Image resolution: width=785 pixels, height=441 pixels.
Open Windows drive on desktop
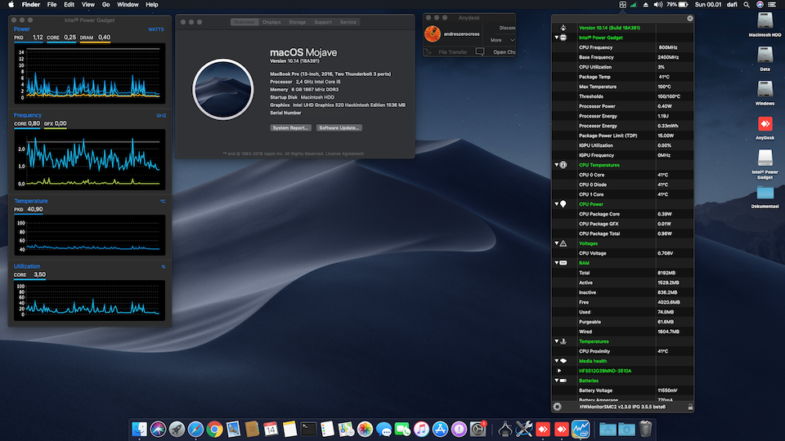(x=765, y=92)
